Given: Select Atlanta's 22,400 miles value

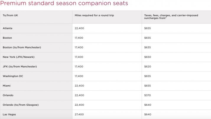Looking at the screenshot, I should 79,28.
